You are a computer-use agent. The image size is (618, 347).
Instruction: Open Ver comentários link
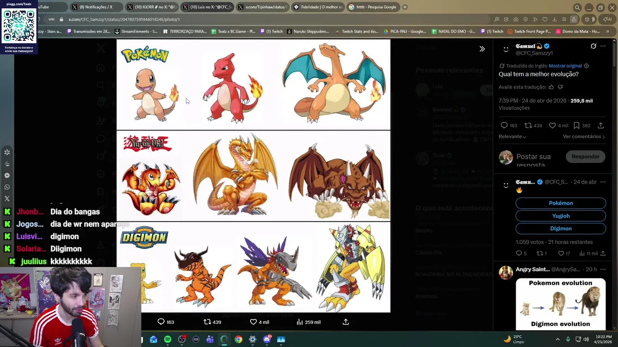pos(584,136)
